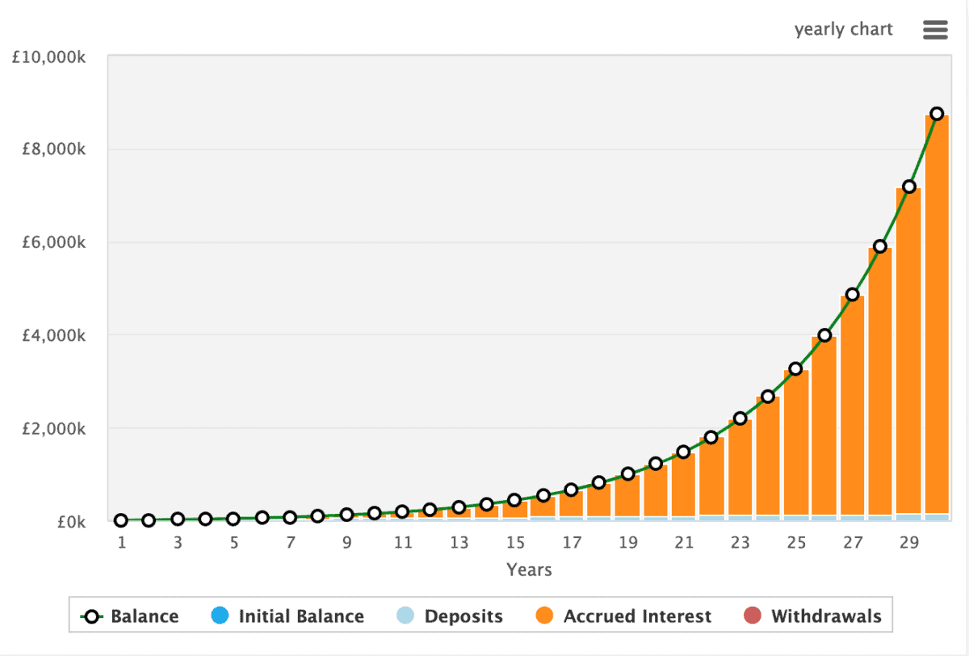Click the year 23 balance data point
Viewport: 969px width, 656px height.
[740, 418]
